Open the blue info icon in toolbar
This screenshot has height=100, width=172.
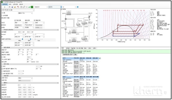click(78, 7)
